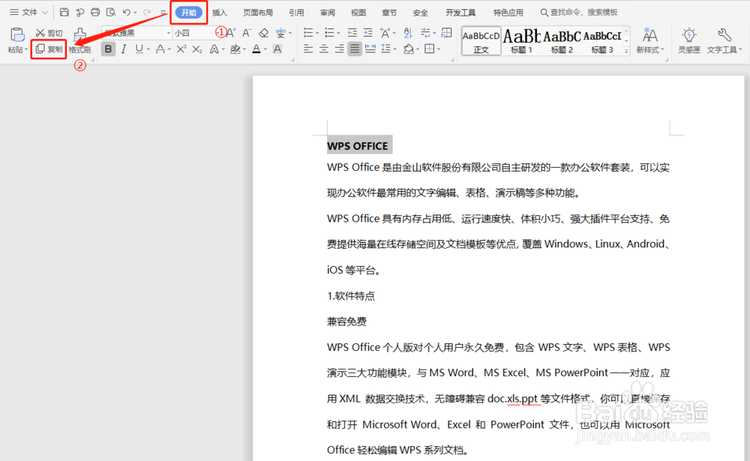This screenshot has width=750, height=461.
Task: Switch to the 审阅 tab
Action: click(328, 13)
